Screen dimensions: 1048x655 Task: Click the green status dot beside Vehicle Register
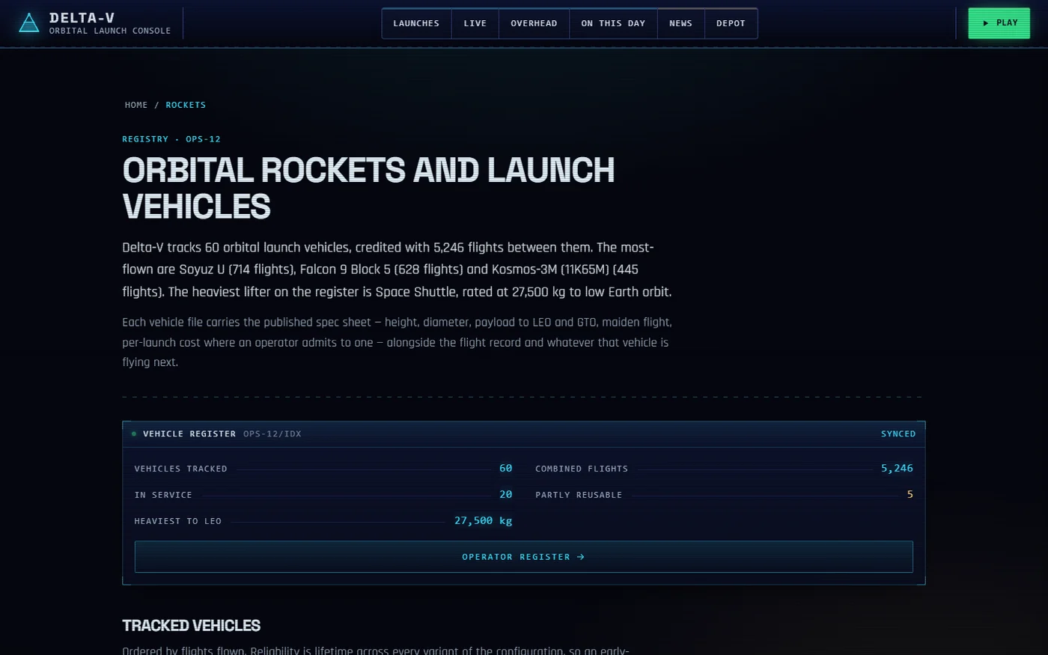tap(134, 434)
